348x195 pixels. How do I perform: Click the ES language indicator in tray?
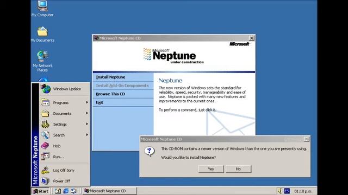click(x=287, y=191)
